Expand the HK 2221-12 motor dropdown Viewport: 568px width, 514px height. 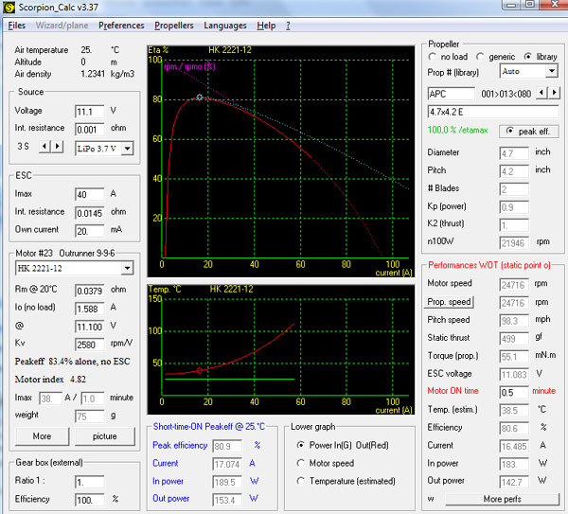(x=127, y=269)
